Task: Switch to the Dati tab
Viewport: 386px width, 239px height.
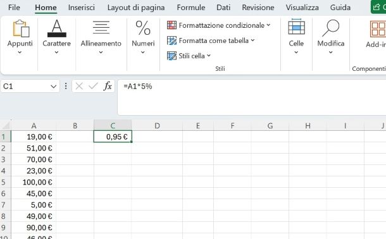Action: (x=223, y=8)
